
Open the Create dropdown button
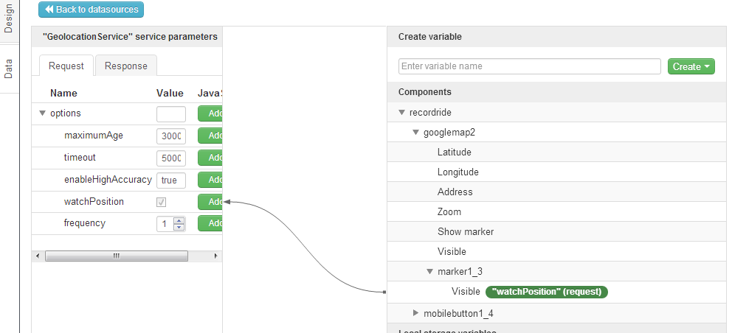tap(691, 66)
